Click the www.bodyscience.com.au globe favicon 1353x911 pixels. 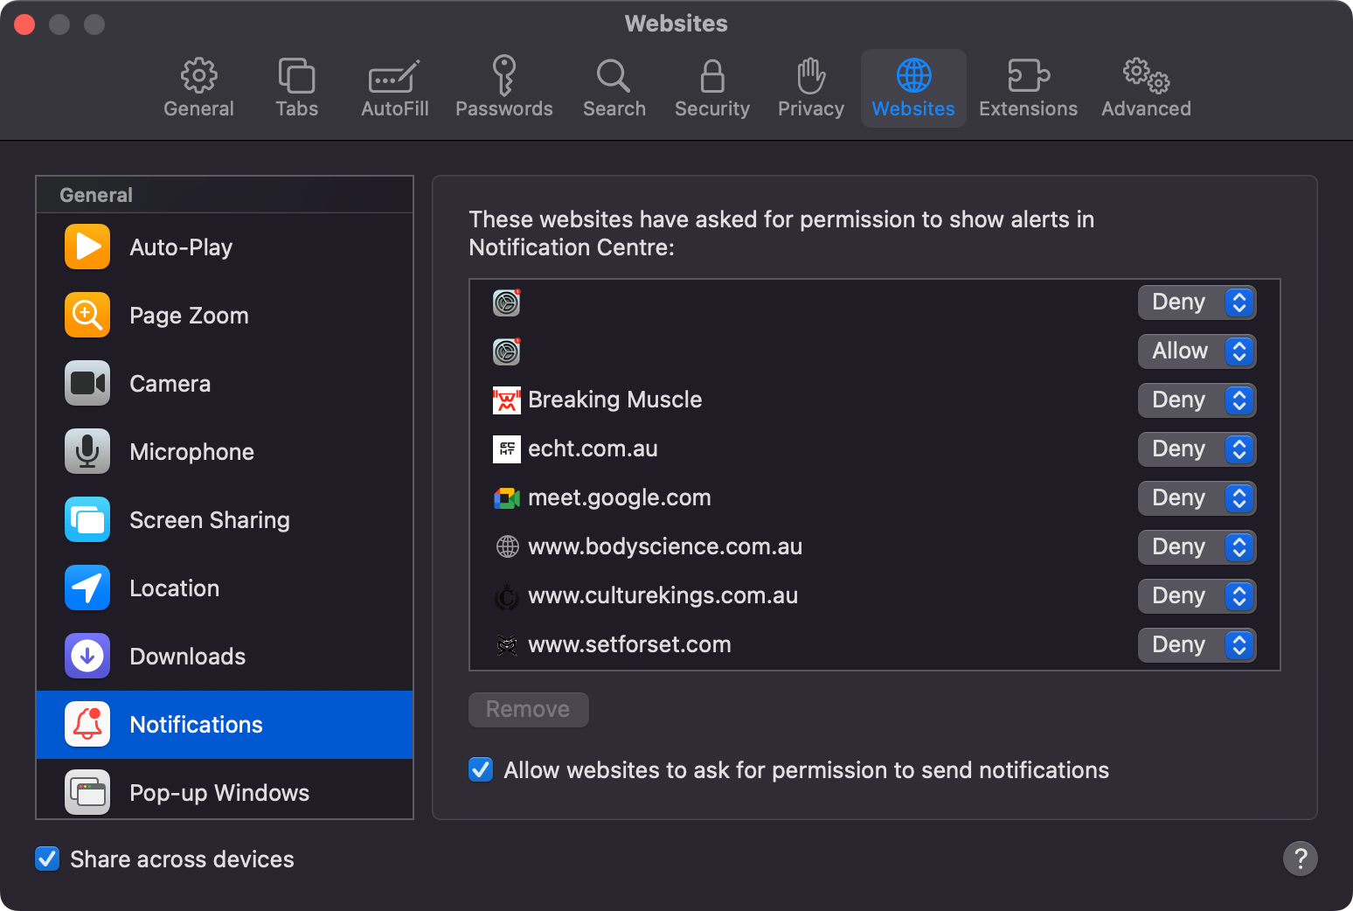point(507,547)
